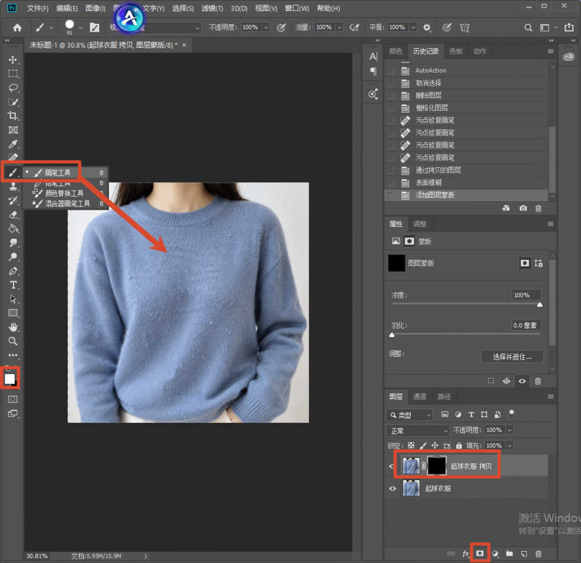The height and width of the screenshot is (563, 581).
Task: Select the Dodge tool
Action: (x=13, y=257)
